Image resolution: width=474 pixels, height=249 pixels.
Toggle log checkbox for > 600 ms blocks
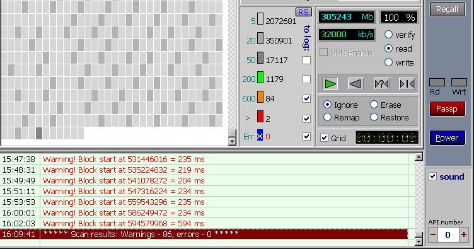(x=306, y=119)
